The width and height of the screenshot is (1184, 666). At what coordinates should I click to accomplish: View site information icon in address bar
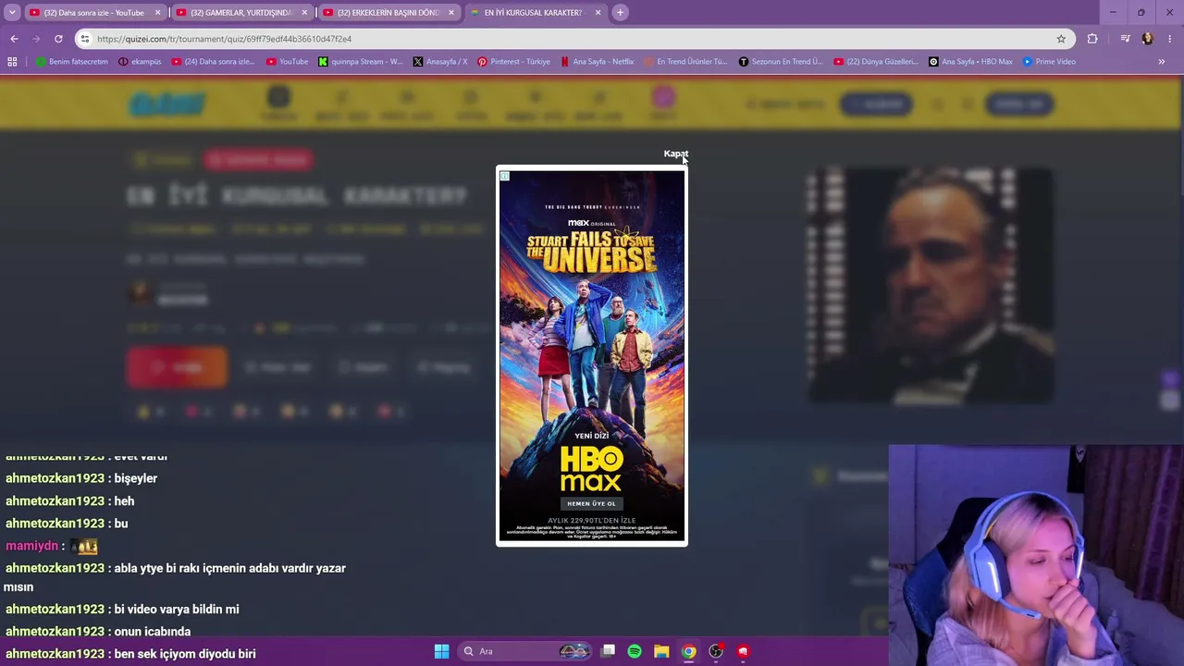pos(84,39)
